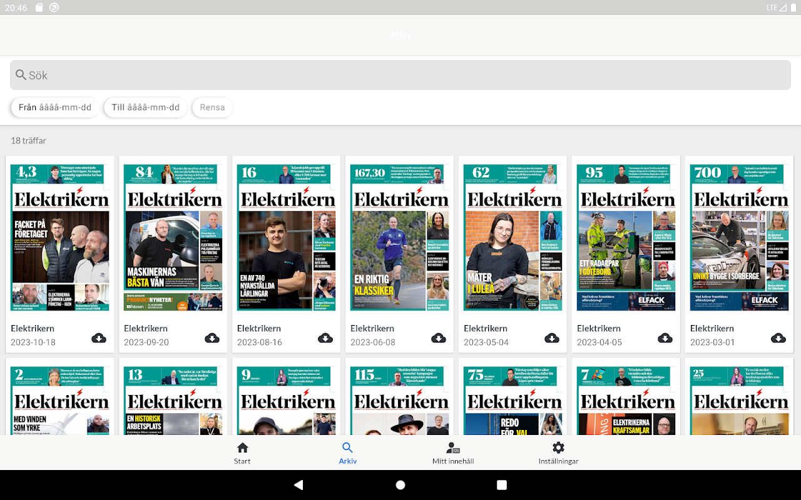Click the date text 2023-10-18
Viewport: 801px width, 500px height.
click(x=33, y=342)
